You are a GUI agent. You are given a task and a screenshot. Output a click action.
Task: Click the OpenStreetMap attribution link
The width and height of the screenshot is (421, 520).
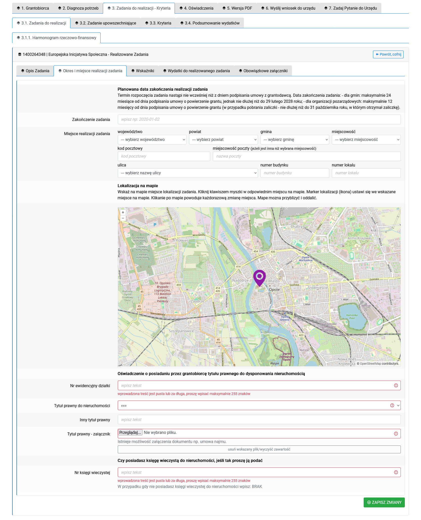pos(370,364)
